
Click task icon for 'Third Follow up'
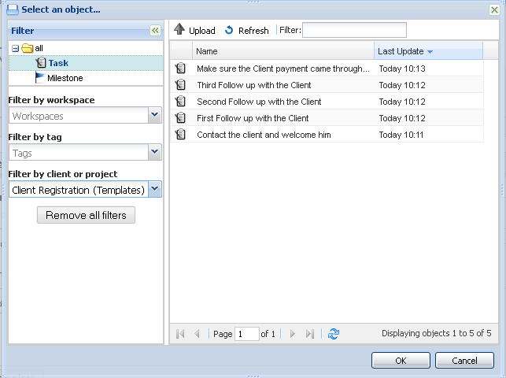click(x=180, y=84)
